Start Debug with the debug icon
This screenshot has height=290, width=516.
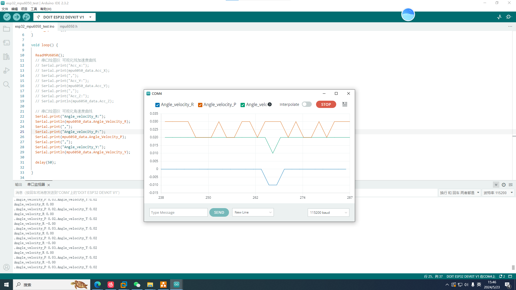point(26,17)
